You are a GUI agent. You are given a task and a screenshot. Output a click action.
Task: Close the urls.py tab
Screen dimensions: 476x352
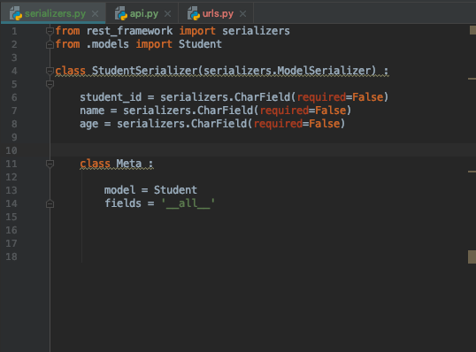(242, 14)
